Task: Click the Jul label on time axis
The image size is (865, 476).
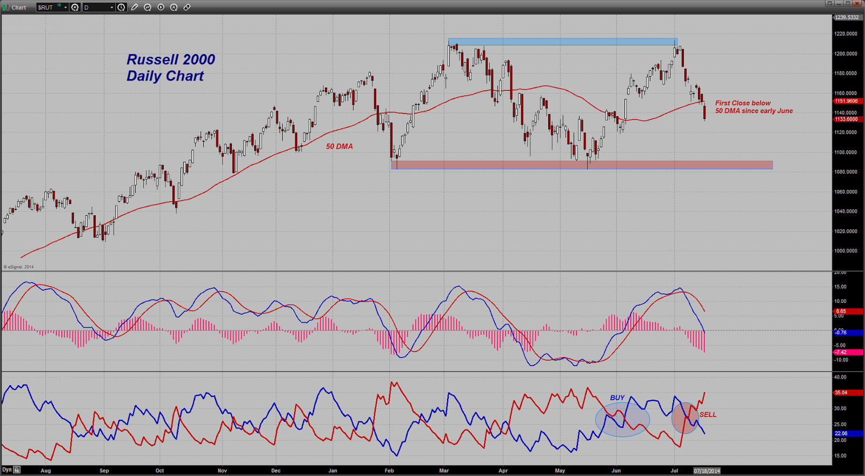Action: (x=674, y=471)
